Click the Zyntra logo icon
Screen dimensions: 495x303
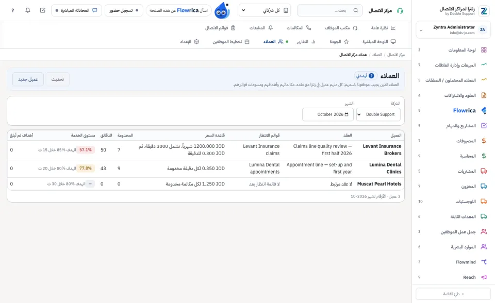pyautogui.click(x=484, y=11)
